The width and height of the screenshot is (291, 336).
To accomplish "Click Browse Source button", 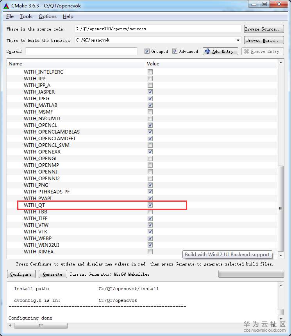I will (x=264, y=29).
